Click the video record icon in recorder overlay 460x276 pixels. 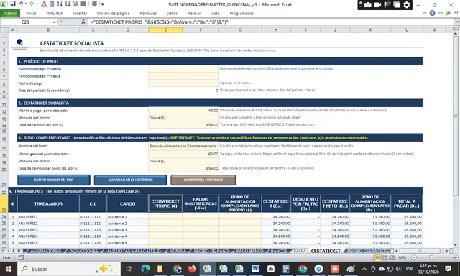coord(377,5)
